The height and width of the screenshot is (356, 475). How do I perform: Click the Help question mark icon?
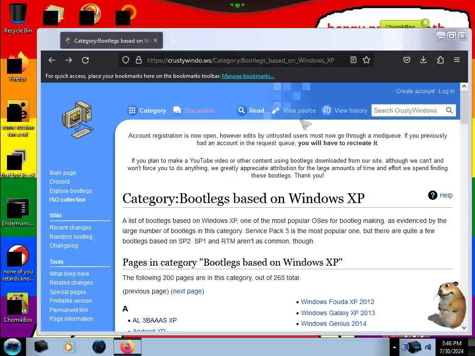click(433, 195)
